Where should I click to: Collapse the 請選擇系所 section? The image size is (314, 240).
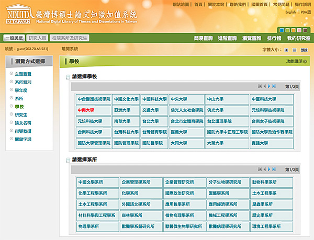click(x=68, y=160)
